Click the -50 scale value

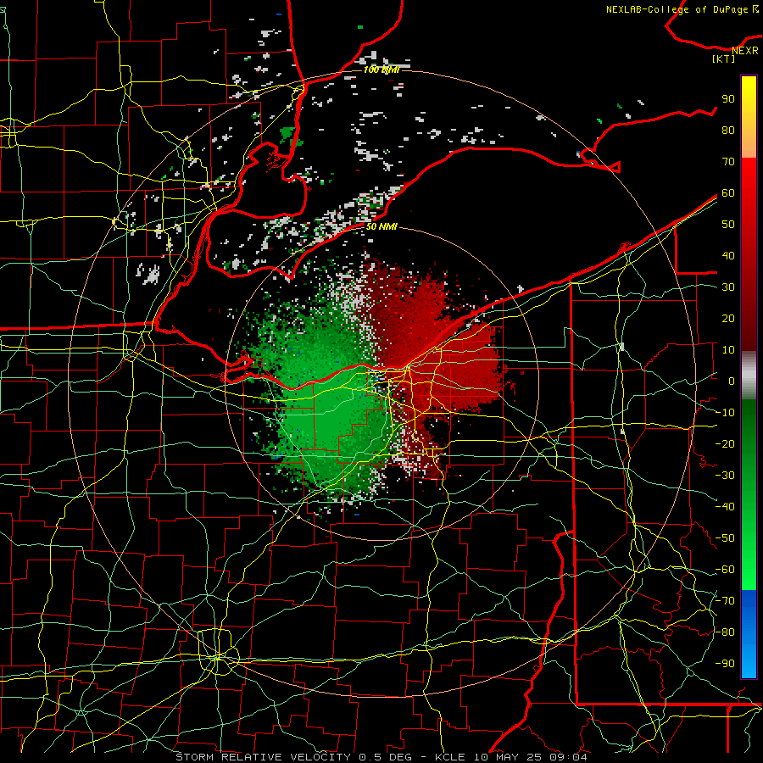point(725,537)
